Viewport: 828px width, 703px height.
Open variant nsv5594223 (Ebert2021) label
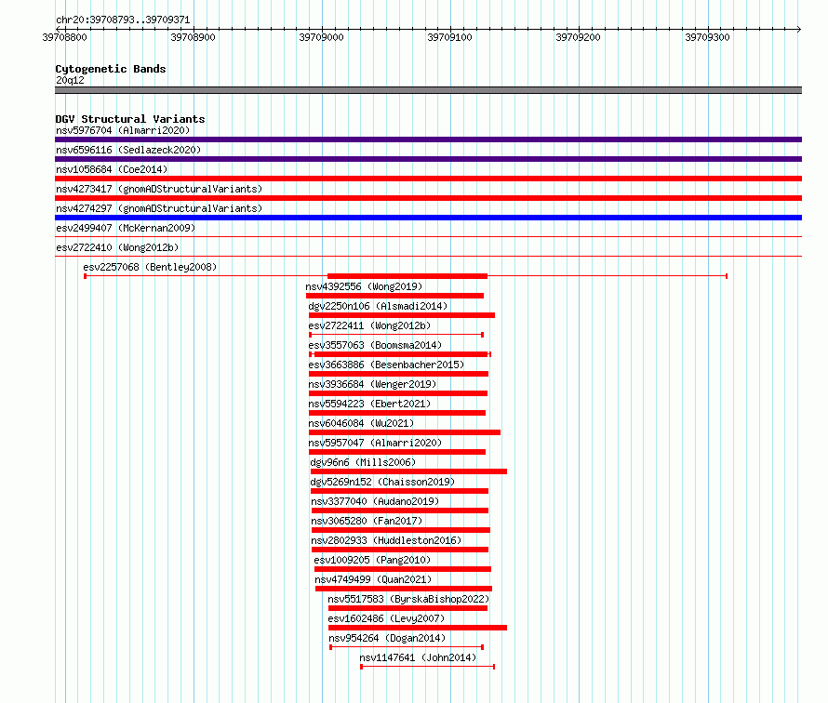click(x=369, y=404)
